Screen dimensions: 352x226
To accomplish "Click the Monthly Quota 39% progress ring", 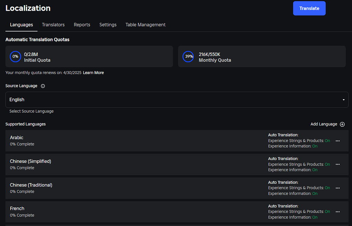I will click(188, 56).
